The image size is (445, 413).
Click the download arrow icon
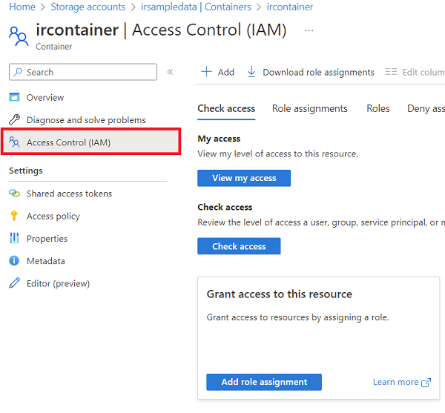point(251,72)
